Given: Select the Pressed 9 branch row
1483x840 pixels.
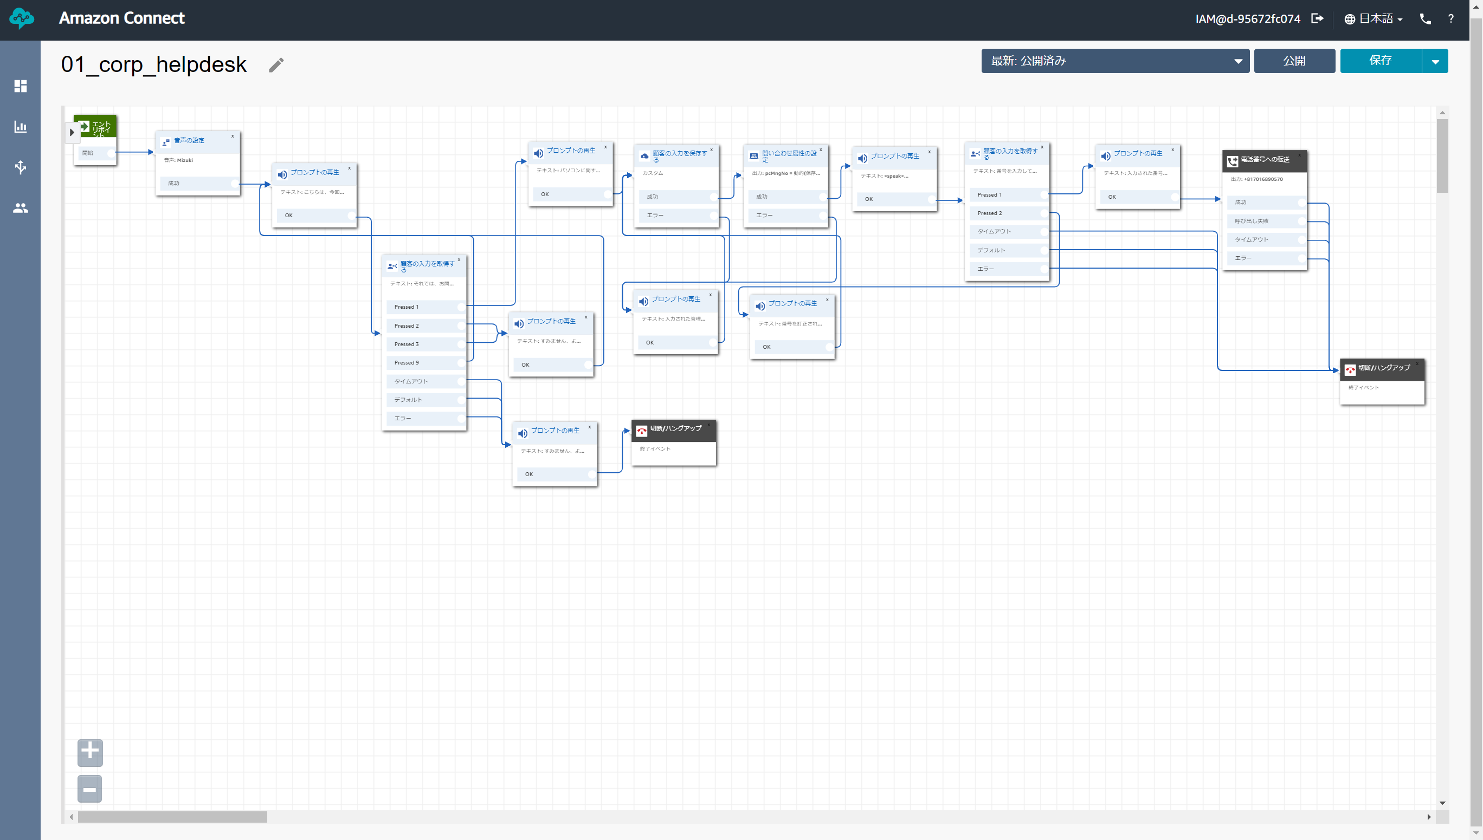Looking at the screenshot, I should pos(426,363).
